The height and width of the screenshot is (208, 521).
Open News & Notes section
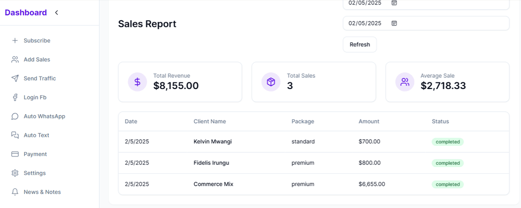pos(42,192)
